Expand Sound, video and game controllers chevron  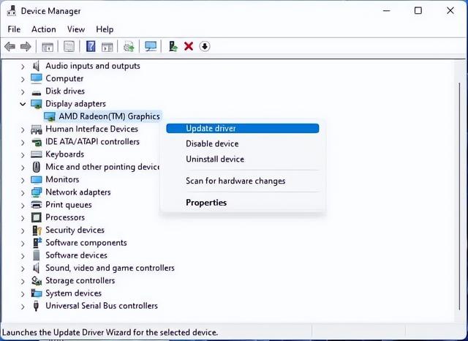tap(23, 269)
